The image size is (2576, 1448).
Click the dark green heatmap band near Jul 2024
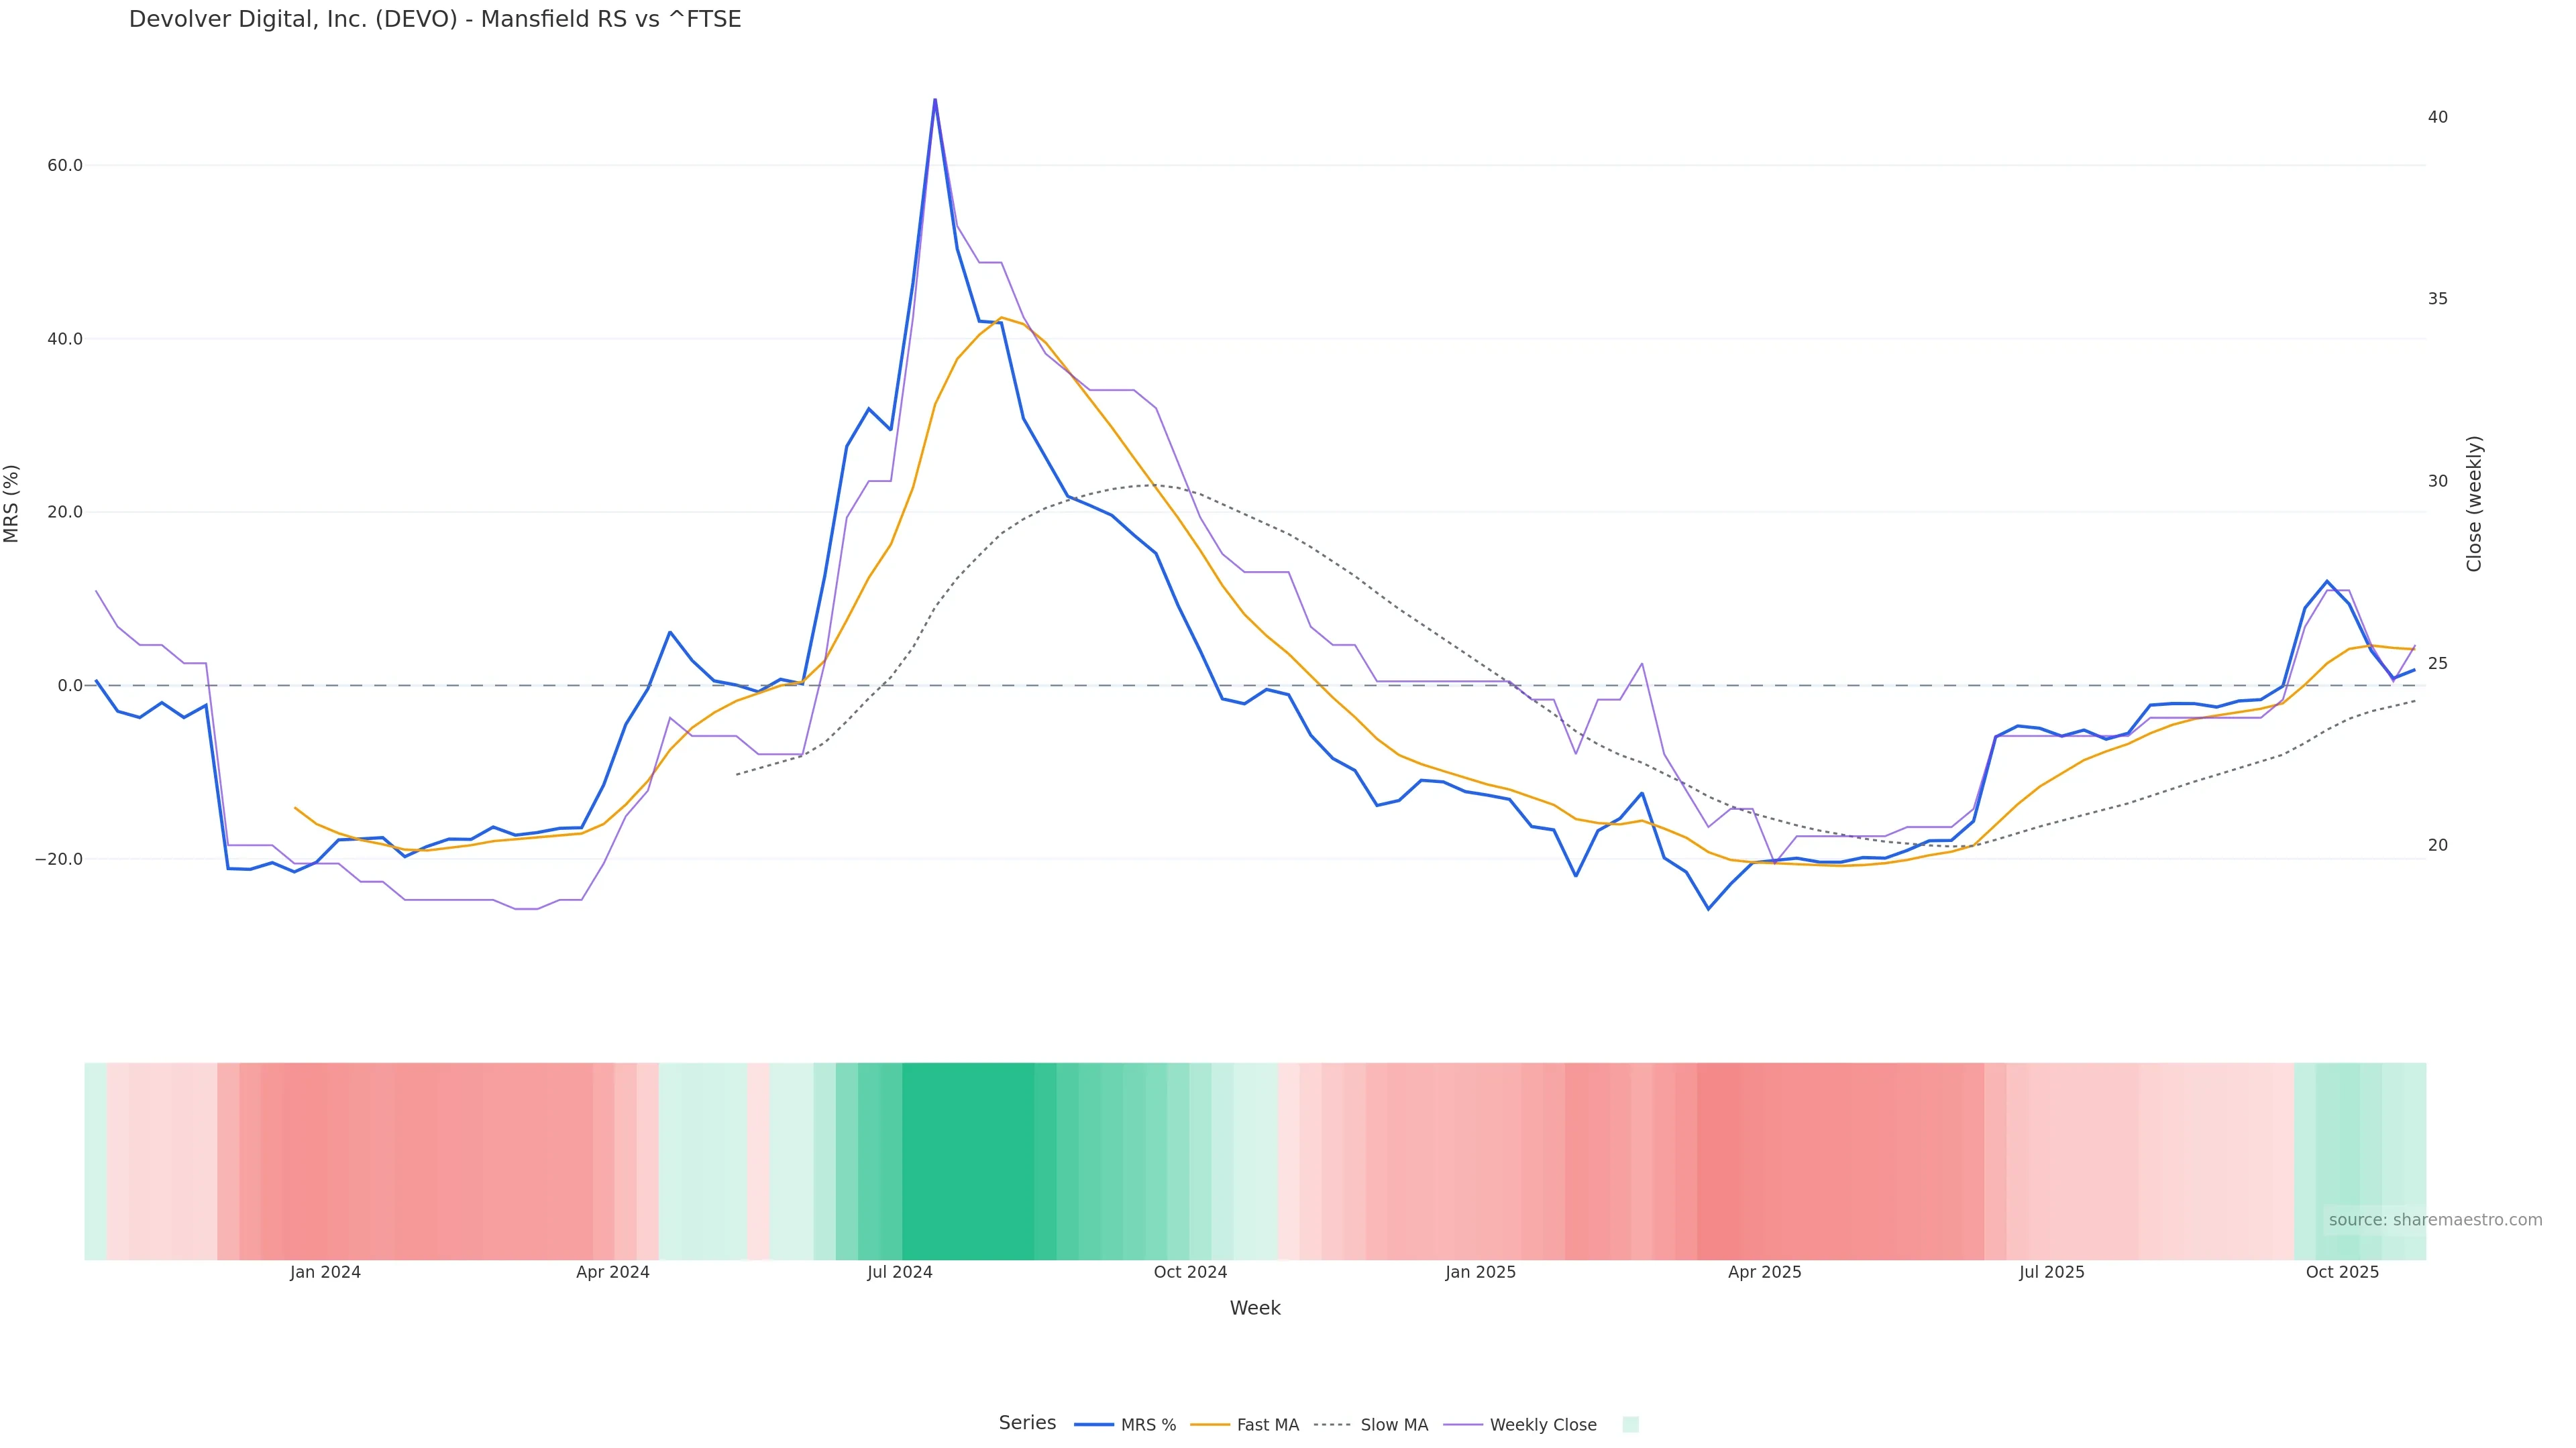(x=968, y=1160)
